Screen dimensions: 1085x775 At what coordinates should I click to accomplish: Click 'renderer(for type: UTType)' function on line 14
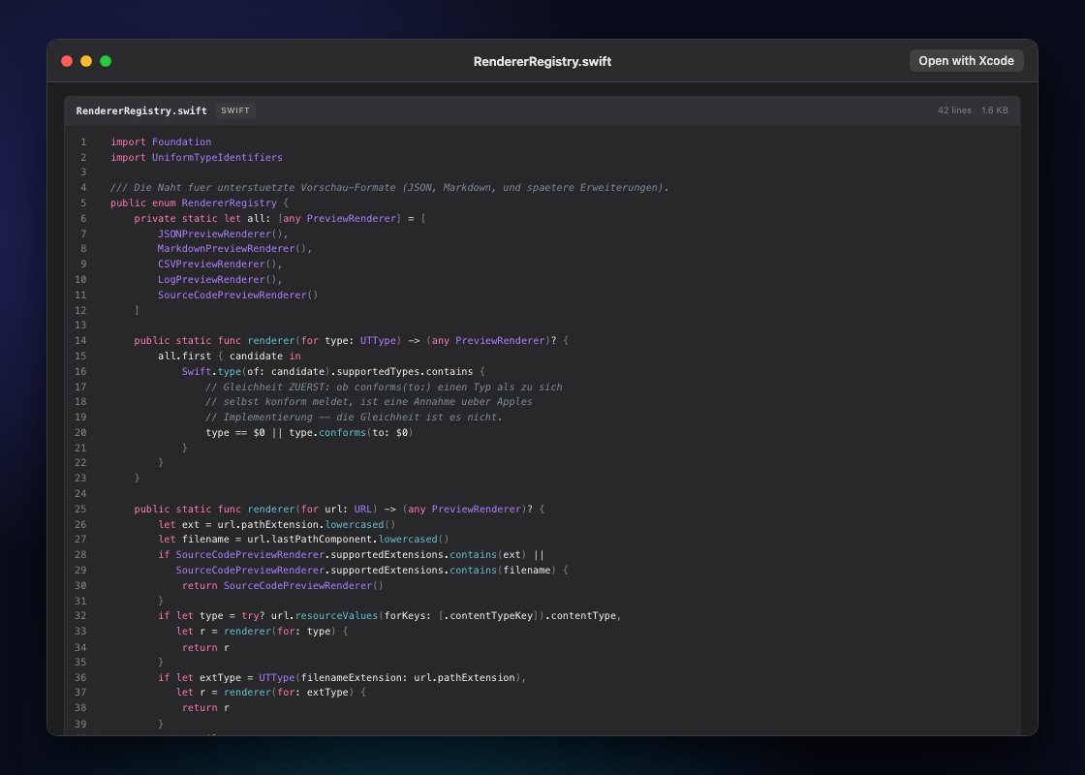pos(325,340)
